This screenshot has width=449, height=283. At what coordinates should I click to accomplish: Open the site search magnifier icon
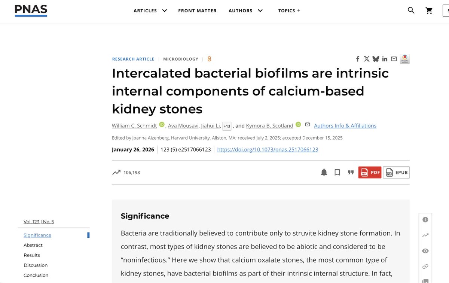[x=411, y=10]
